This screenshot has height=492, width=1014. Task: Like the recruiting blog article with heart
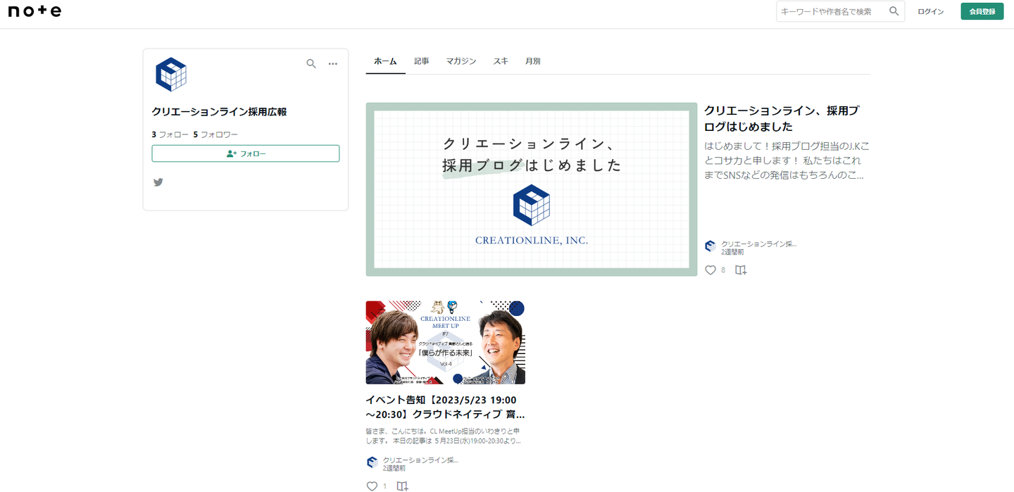711,270
